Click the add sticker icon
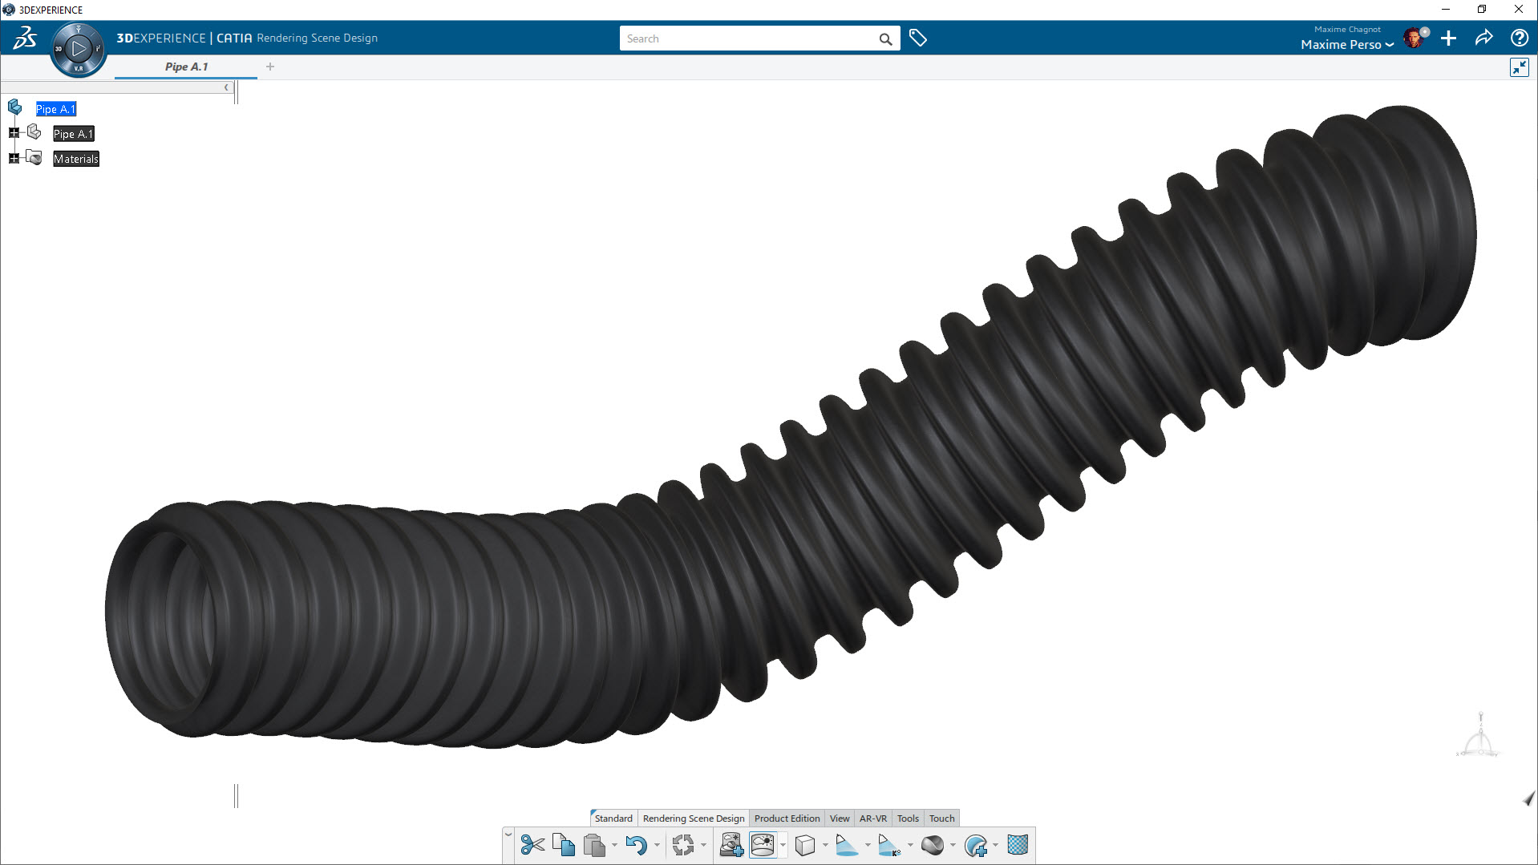The height and width of the screenshot is (865, 1538). point(975,845)
